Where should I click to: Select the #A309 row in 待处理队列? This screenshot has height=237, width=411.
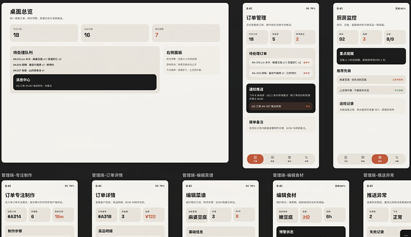(x=33, y=65)
